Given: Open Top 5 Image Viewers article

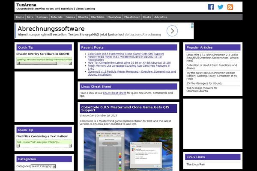Looking at the screenshot, I should click(202, 89).
